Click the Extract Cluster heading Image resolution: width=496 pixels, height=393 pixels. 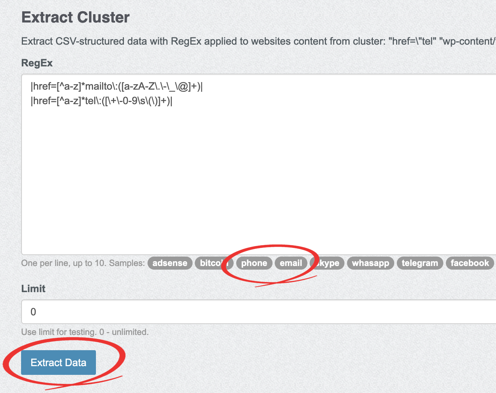(x=76, y=17)
